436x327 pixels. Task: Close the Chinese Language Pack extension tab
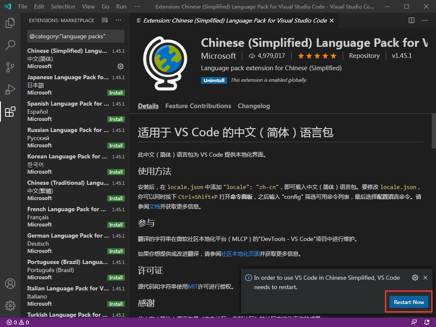[x=331, y=20]
